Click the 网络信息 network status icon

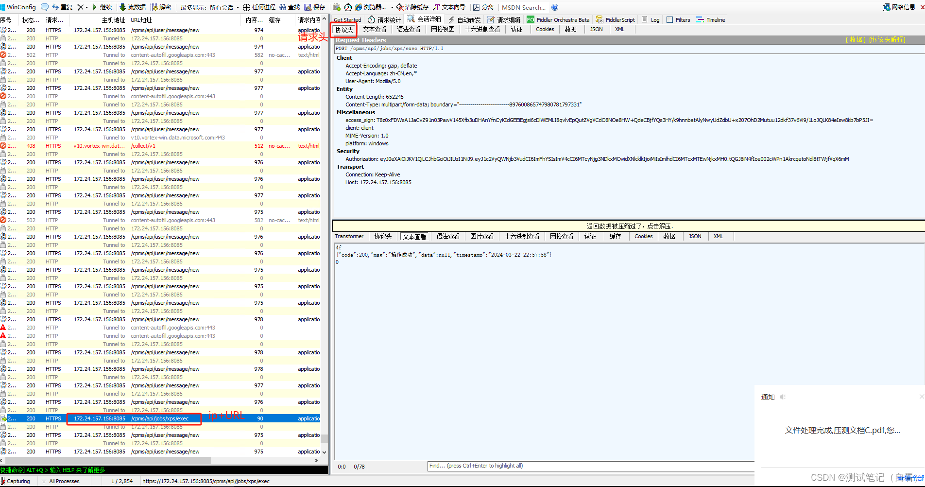tap(899, 7)
